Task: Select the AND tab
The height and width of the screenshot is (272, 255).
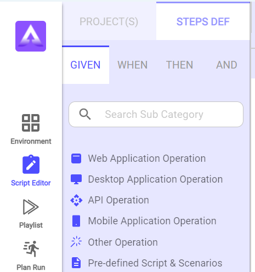Action: point(226,65)
